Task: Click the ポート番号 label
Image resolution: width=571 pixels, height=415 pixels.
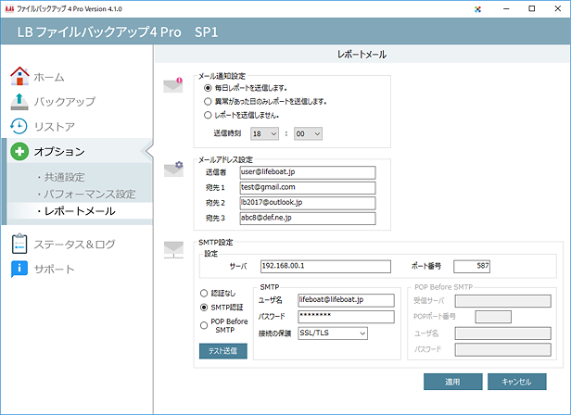Action: pyautogui.click(x=426, y=266)
